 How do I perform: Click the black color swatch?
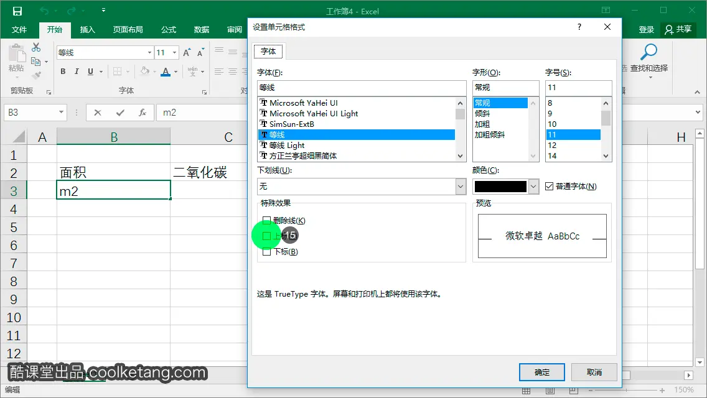[x=500, y=186]
